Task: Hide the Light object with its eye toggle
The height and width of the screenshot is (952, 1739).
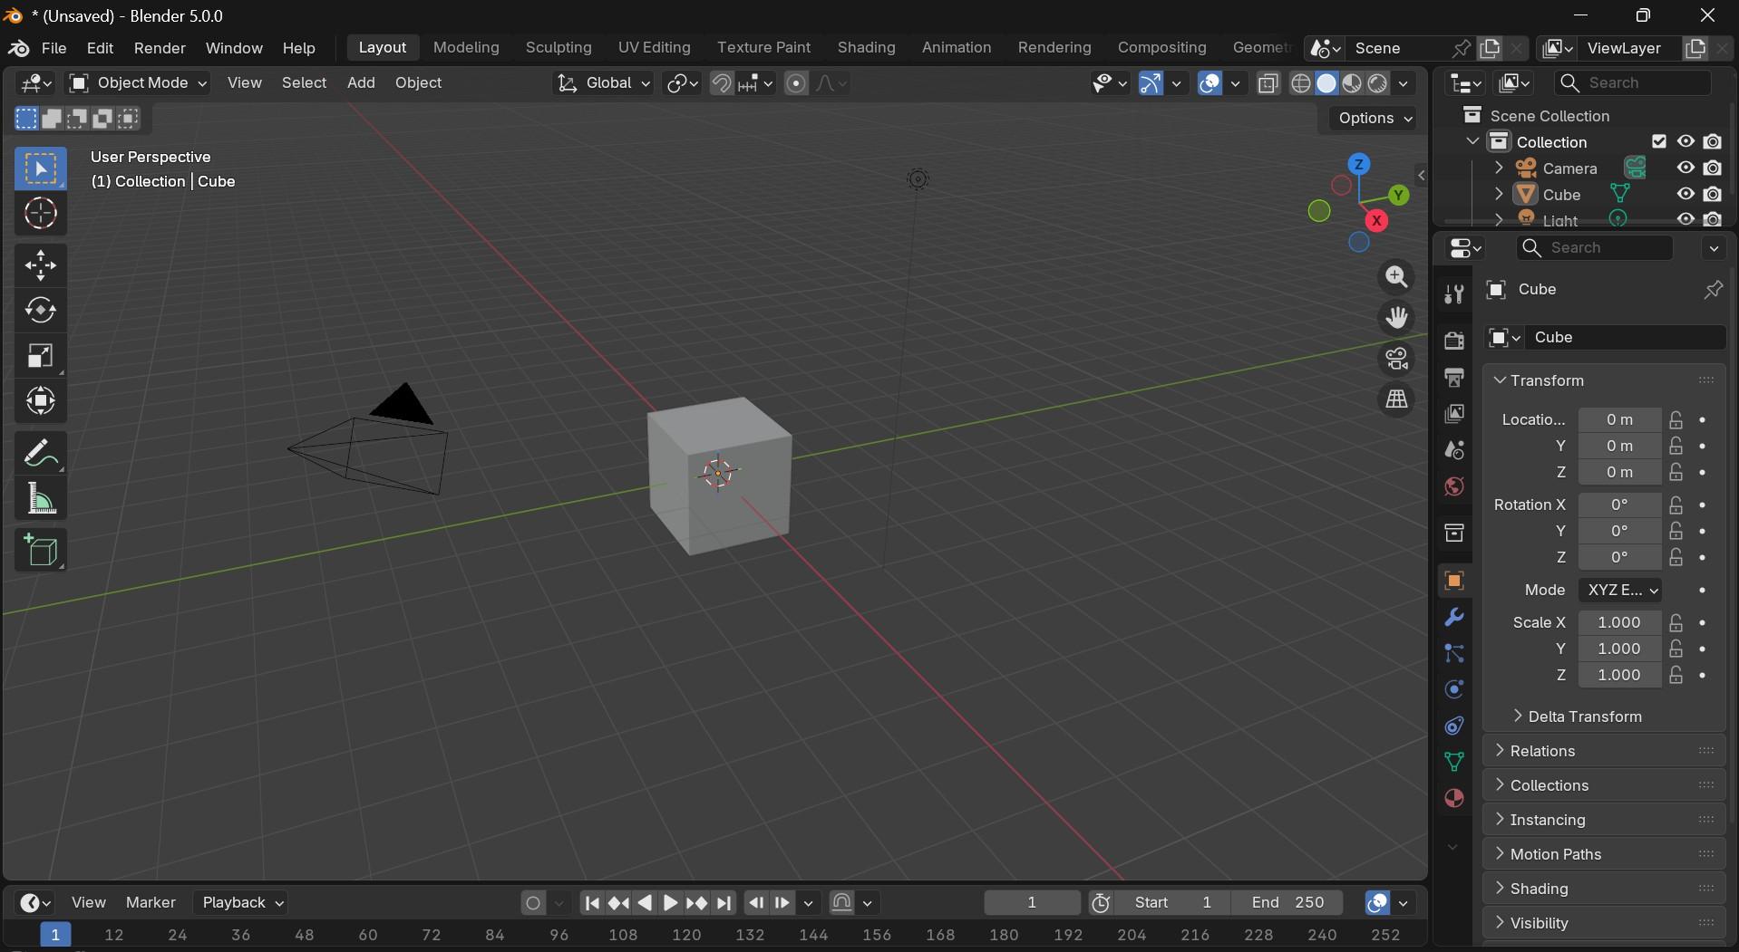Action: coord(1685,219)
